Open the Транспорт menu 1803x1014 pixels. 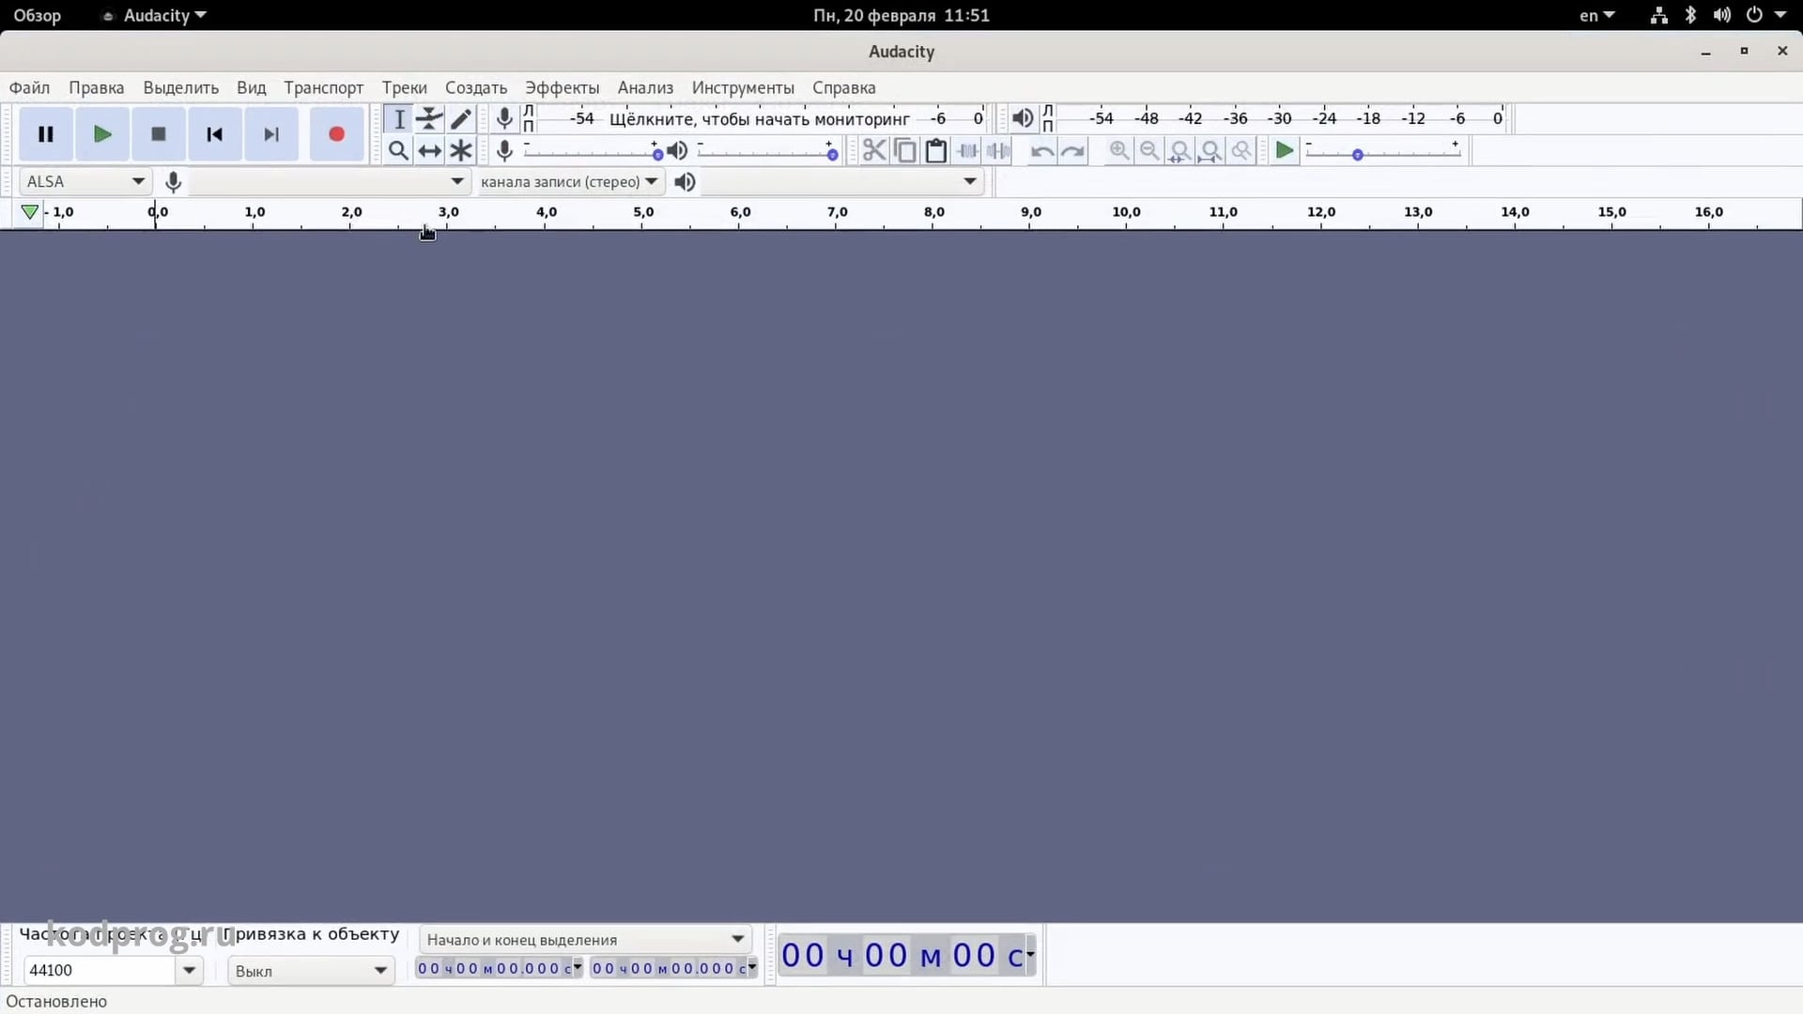(x=323, y=87)
